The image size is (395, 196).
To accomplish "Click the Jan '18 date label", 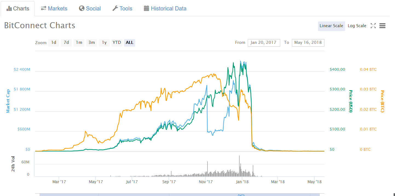I will (x=242, y=181).
